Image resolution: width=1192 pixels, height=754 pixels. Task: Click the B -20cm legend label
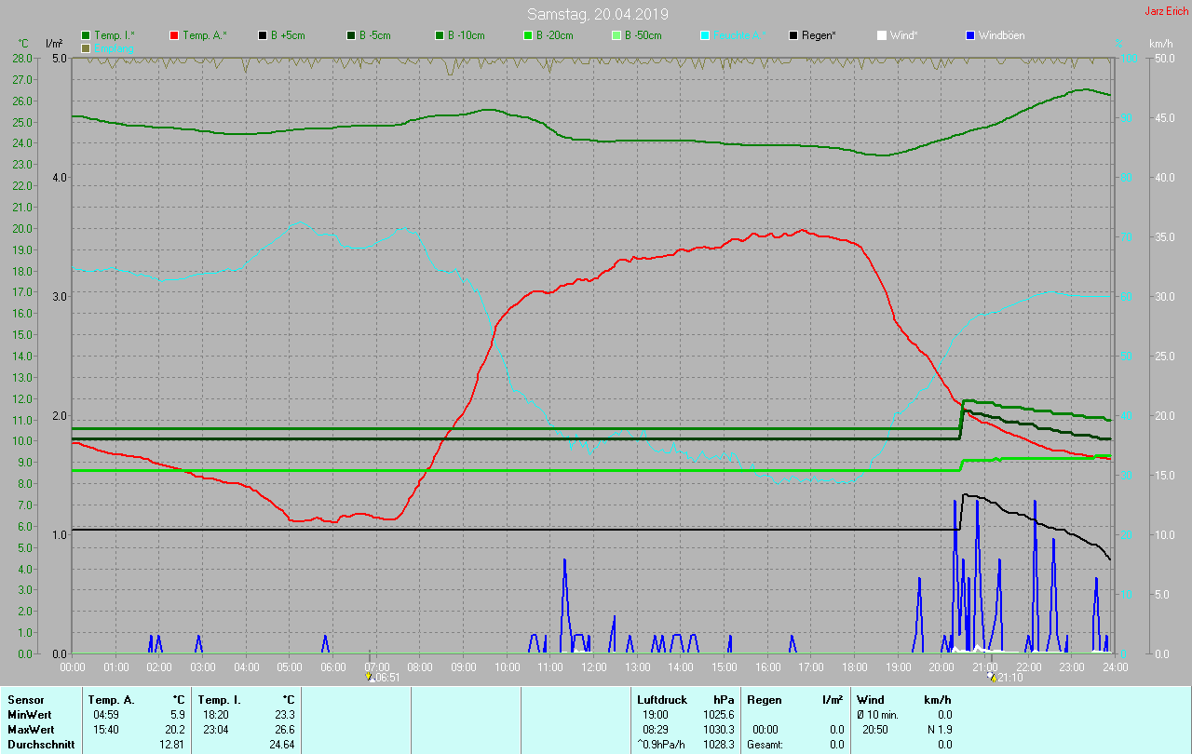(555, 35)
